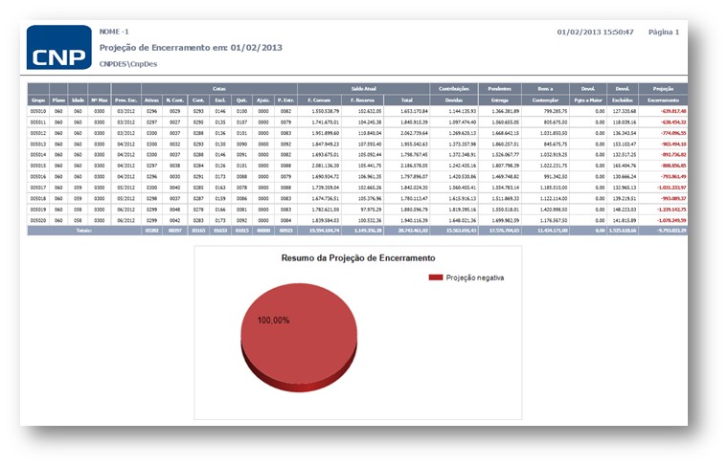Viewport: 728px width, 466px height.
Task: Click Idade value 058 in row 005020
Action: click(78, 221)
